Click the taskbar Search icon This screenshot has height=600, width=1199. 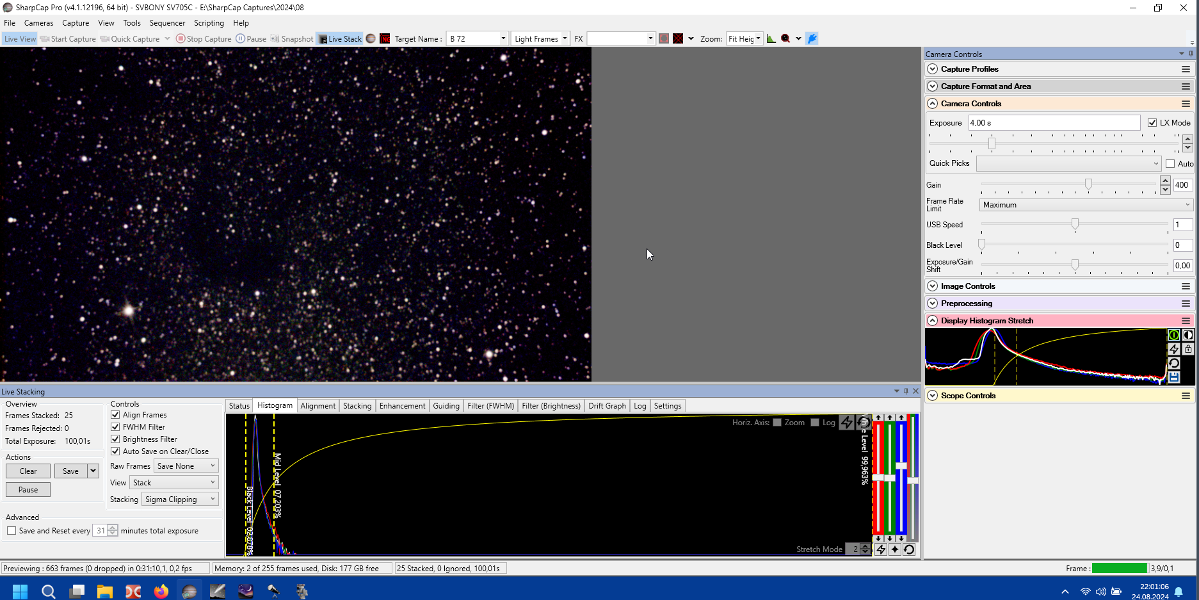point(49,591)
